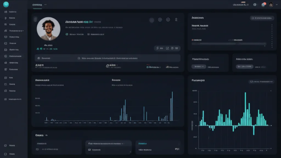Click the round gray icon left of the notification bell
The image size is (281, 158).
(255, 5)
